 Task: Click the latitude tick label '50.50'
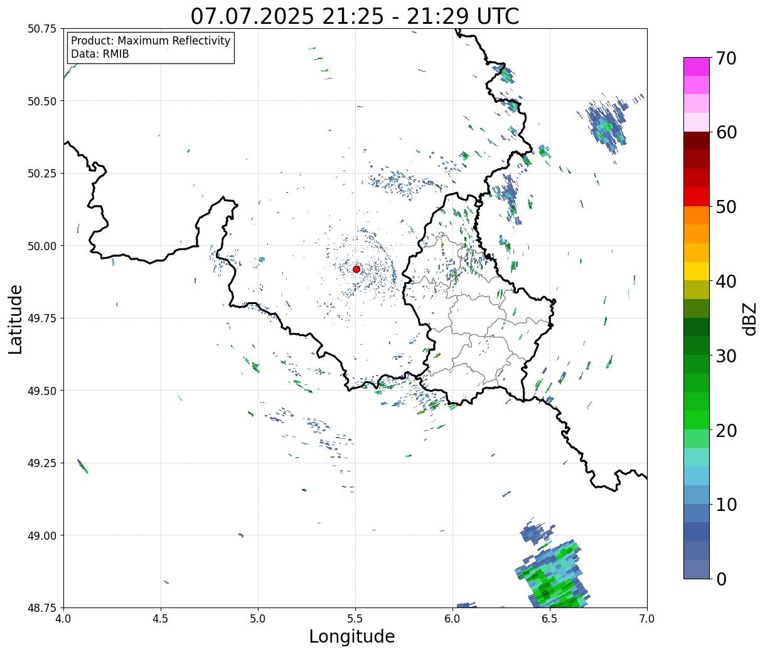pos(41,101)
